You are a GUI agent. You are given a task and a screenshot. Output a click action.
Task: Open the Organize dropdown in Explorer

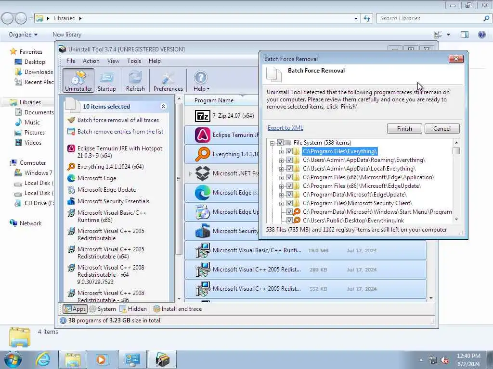(23, 35)
